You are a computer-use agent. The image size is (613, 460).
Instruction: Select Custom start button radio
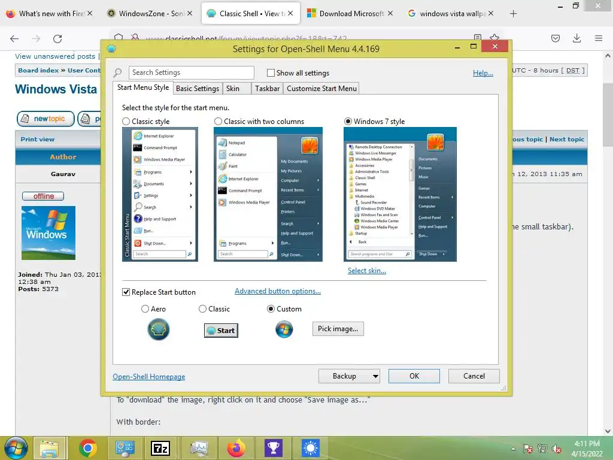(271, 309)
